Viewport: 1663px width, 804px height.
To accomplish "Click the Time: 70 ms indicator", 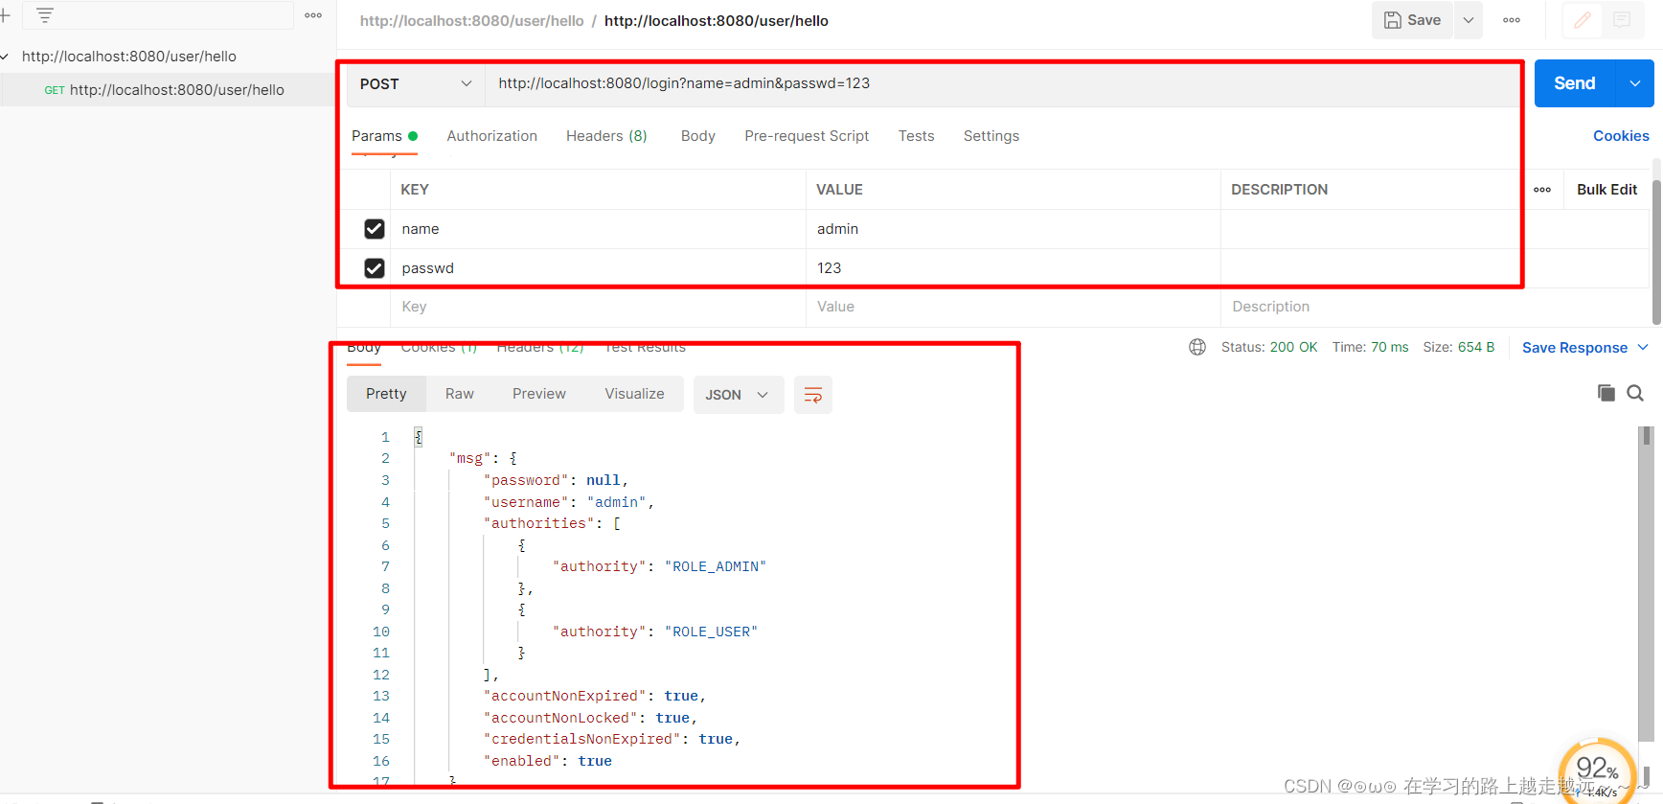I will (x=1370, y=347).
